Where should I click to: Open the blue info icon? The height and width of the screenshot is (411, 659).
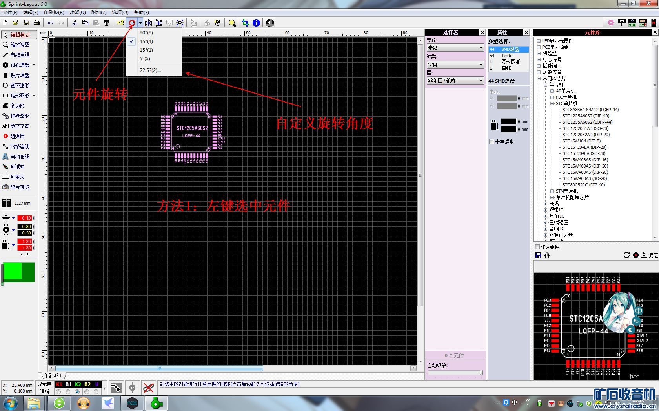256,23
